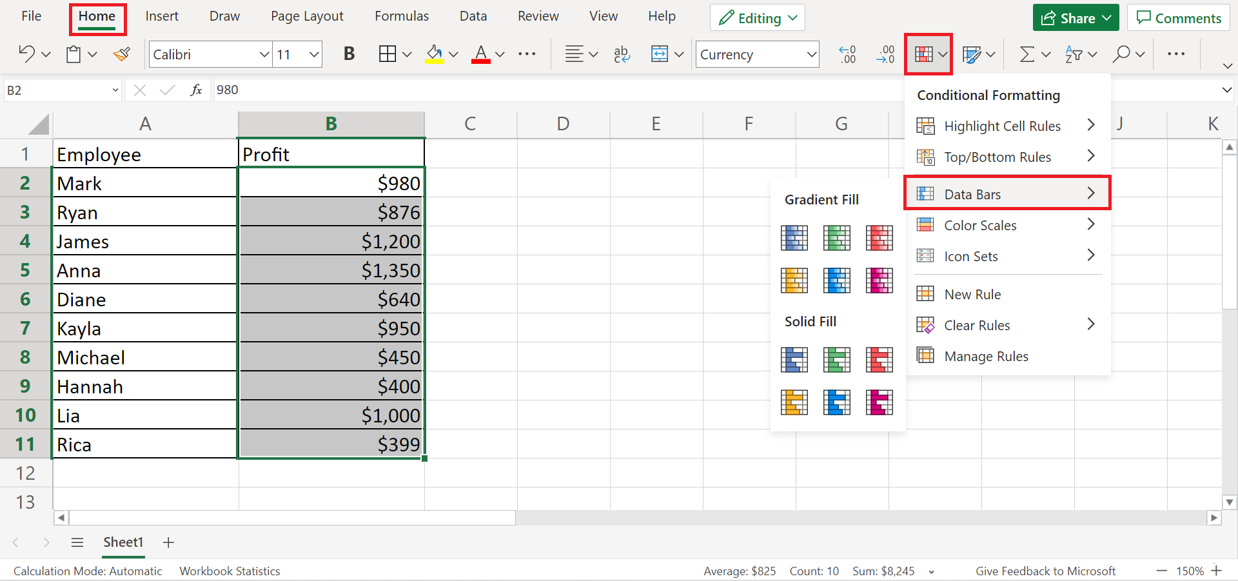Click the Conditional Formatting ribbon icon
Image resolution: width=1238 pixels, height=581 pixels.
click(923, 54)
